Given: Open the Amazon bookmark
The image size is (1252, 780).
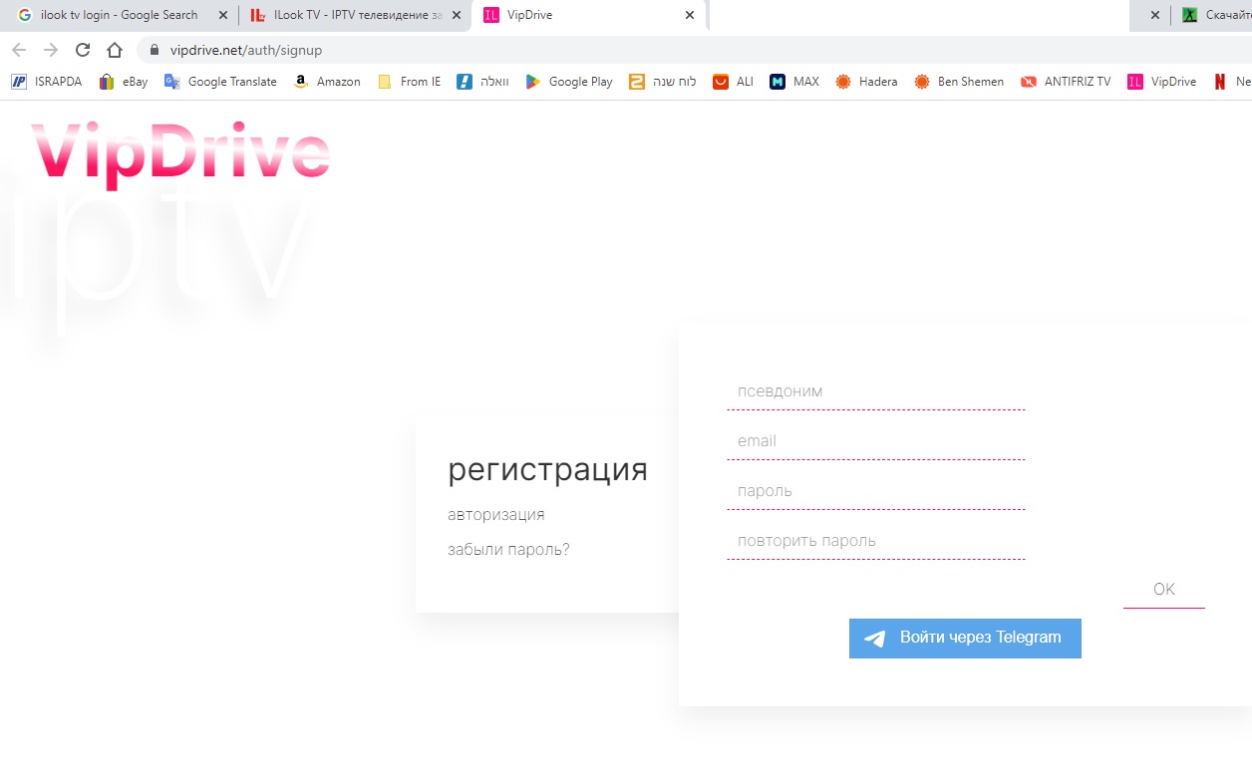Looking at the screenshot, I should [x=327, y=82].
